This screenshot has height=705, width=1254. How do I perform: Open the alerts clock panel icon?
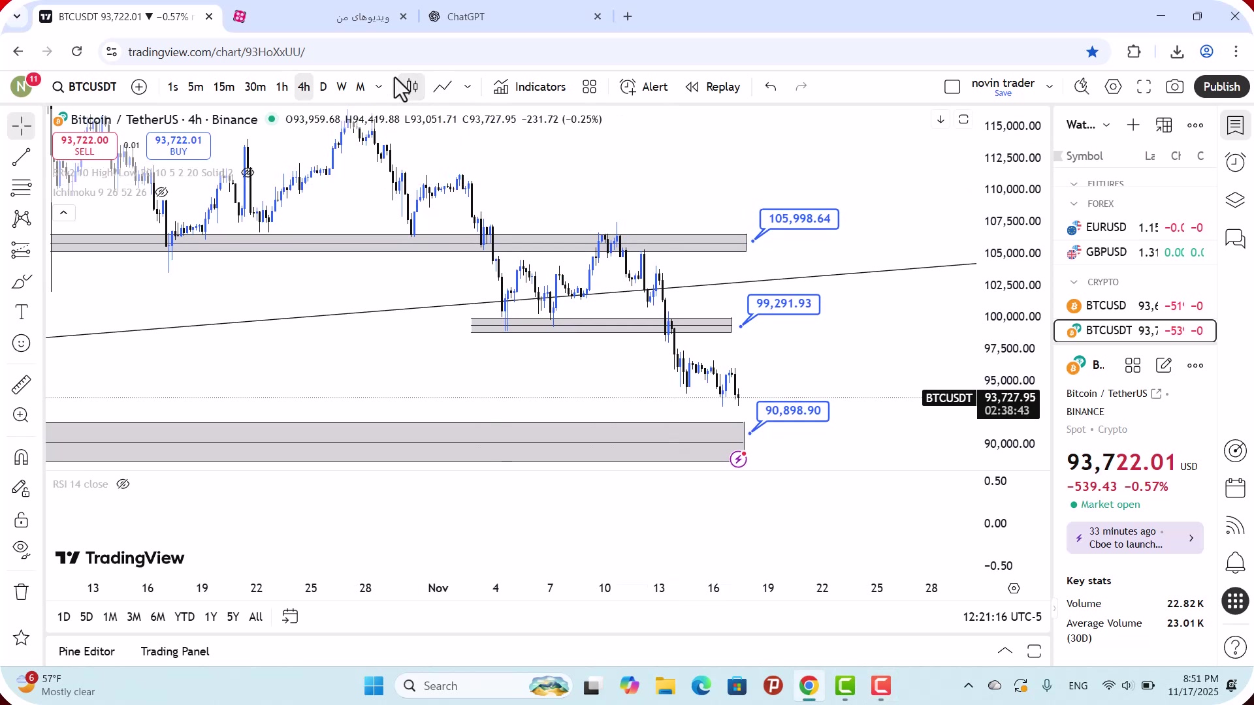point(1235,163)
